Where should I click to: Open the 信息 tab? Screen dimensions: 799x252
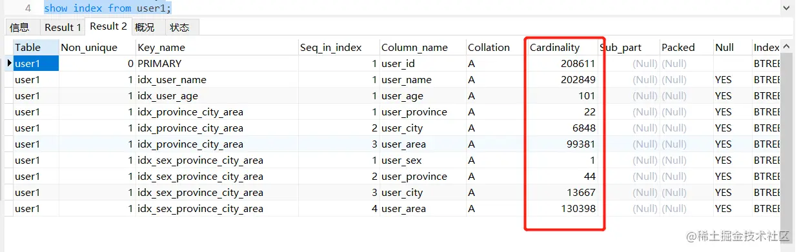(x=20, y=27)
